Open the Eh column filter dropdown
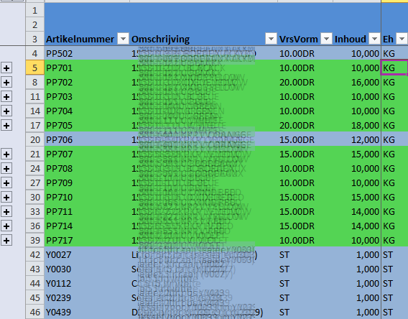408x319 pixels. [x=402, y=39]
